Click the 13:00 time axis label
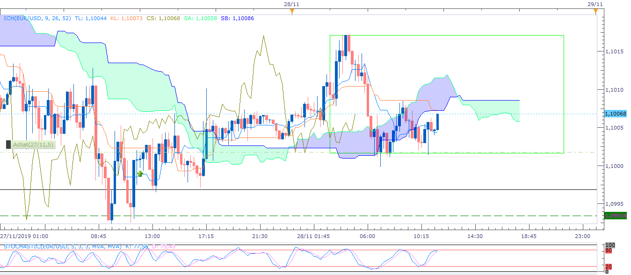This screenshot has height=275, width=631. point(152,236)
